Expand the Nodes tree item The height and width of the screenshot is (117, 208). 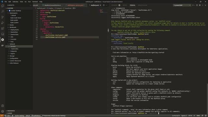coord(8,25)
